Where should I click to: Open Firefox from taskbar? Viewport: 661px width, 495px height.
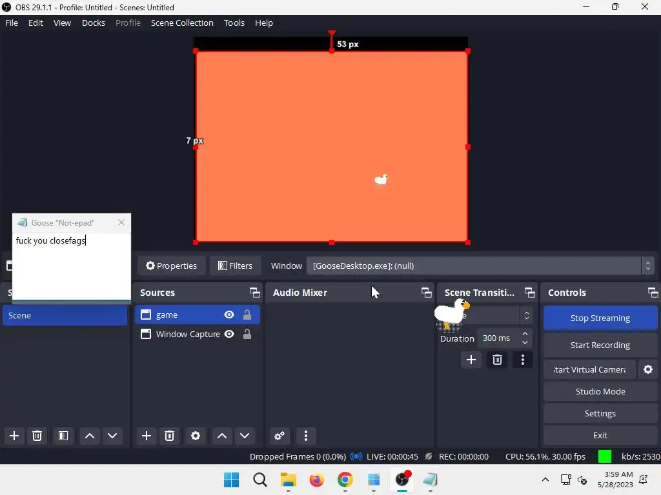pos(316,480)
